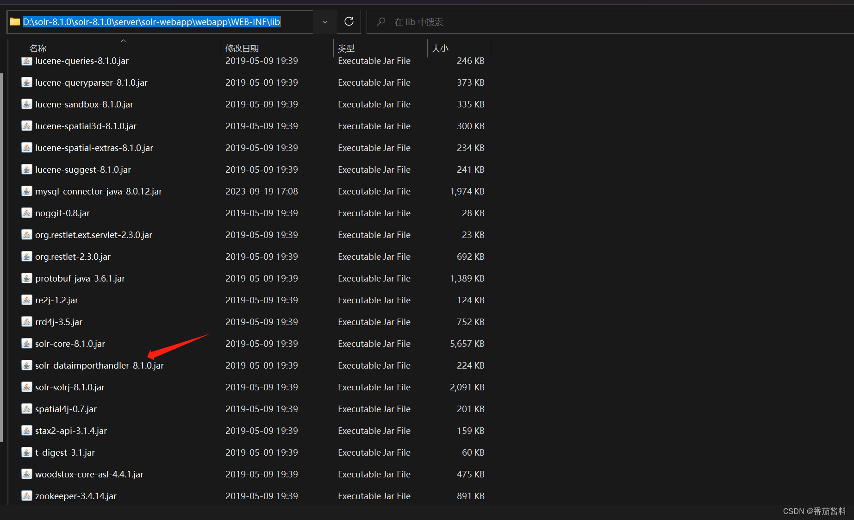Select file name rrd4j-3.5.jar

(59, 322)
